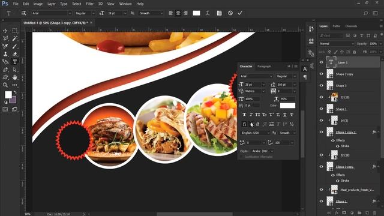Hide the Meat_products_Potato layer
Screen dimensions: 384x216
322,190
